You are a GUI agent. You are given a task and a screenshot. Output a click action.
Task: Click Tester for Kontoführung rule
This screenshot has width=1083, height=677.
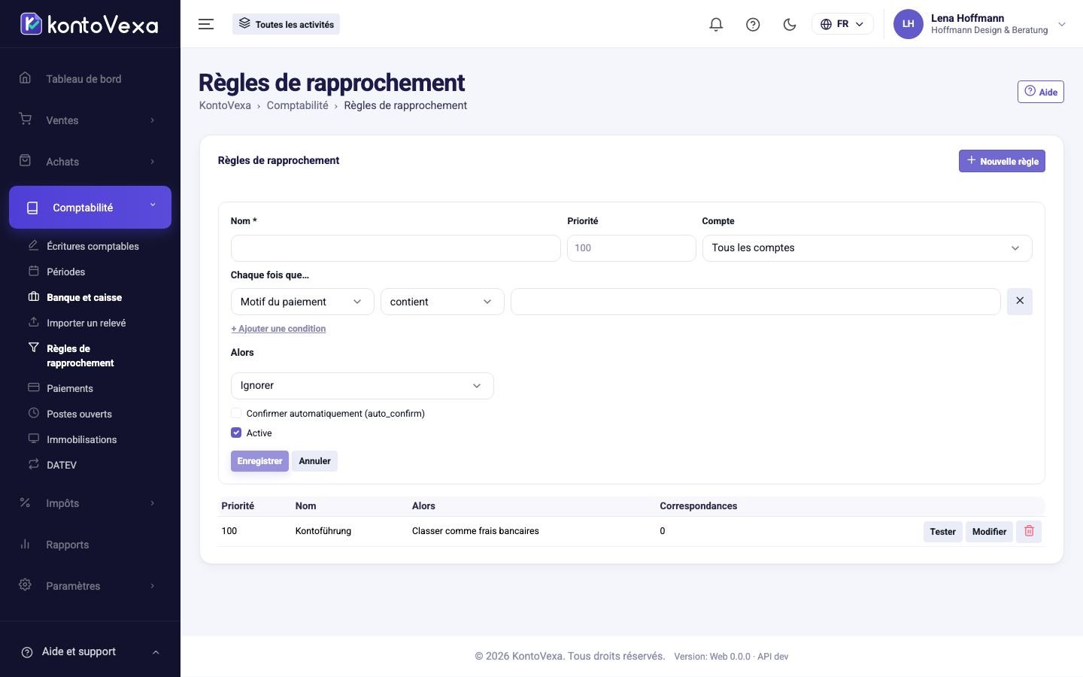[942, 532]
